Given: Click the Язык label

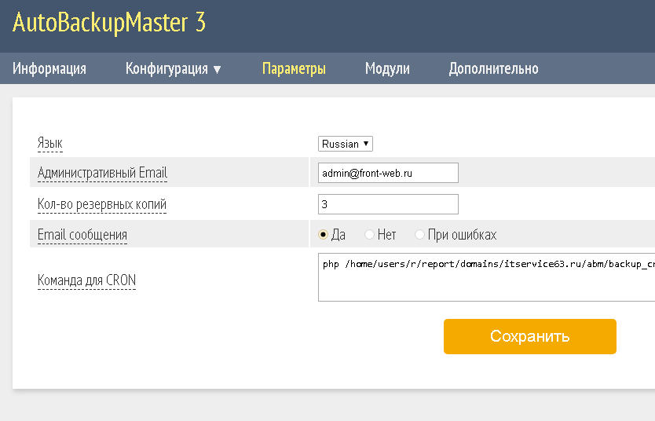Looking at the screenshot, I should (50, 143).
